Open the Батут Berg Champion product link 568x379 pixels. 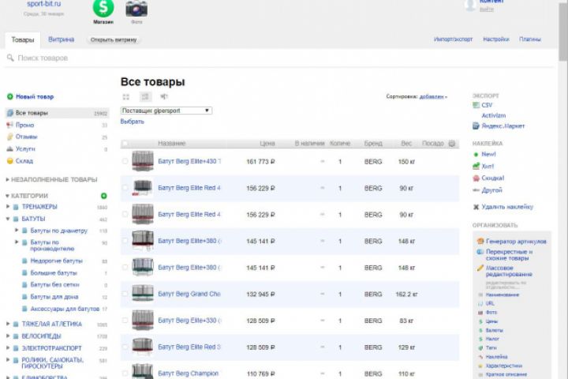pos(189,373)
